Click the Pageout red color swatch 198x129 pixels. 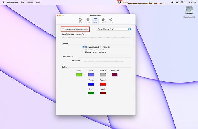pos(103,84)
